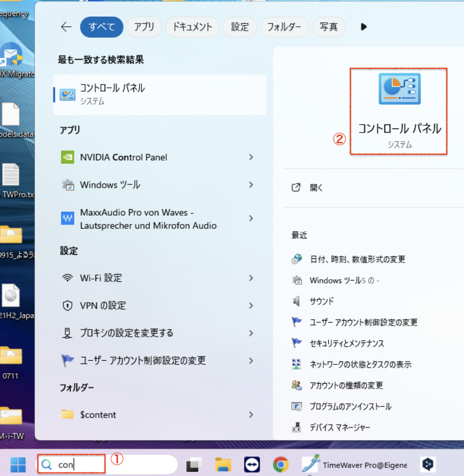Click the account type users icon
Image resolution: width=464 pixels, height=476 pixels.
click(297, 385)
